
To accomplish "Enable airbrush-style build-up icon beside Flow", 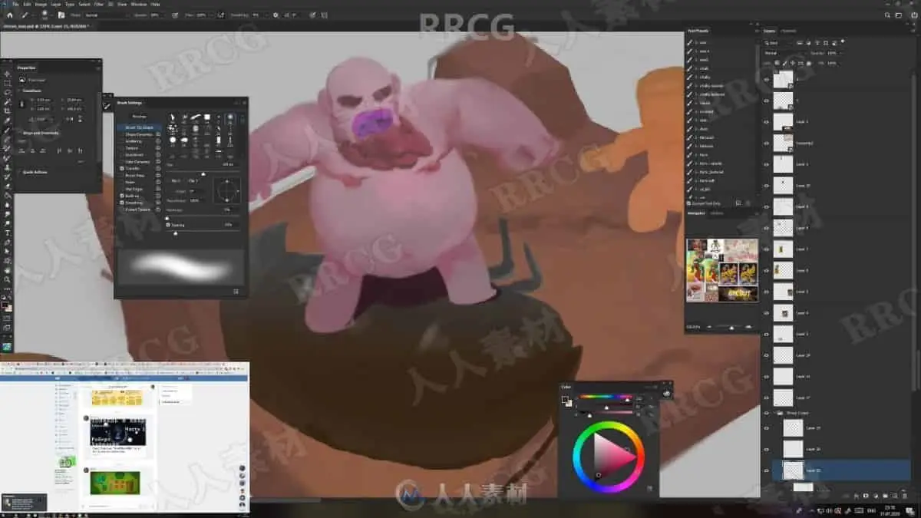I will click(x=220, y=15).
